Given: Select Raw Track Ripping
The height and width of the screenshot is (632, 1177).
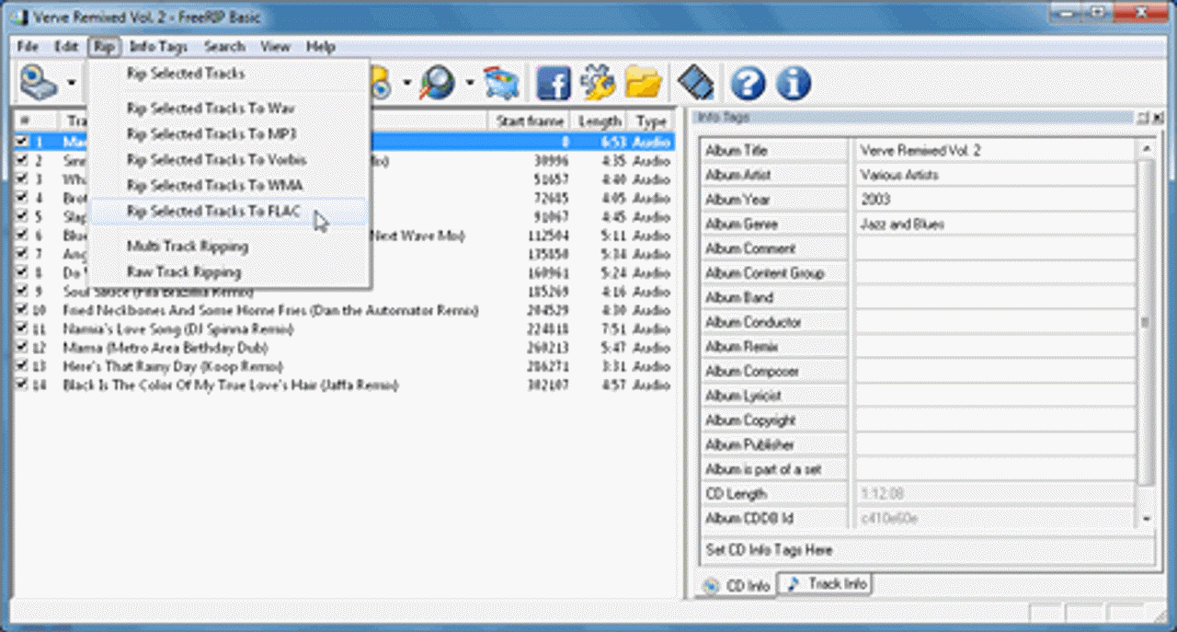Looking at the screenshot, I should click(230, 271).
